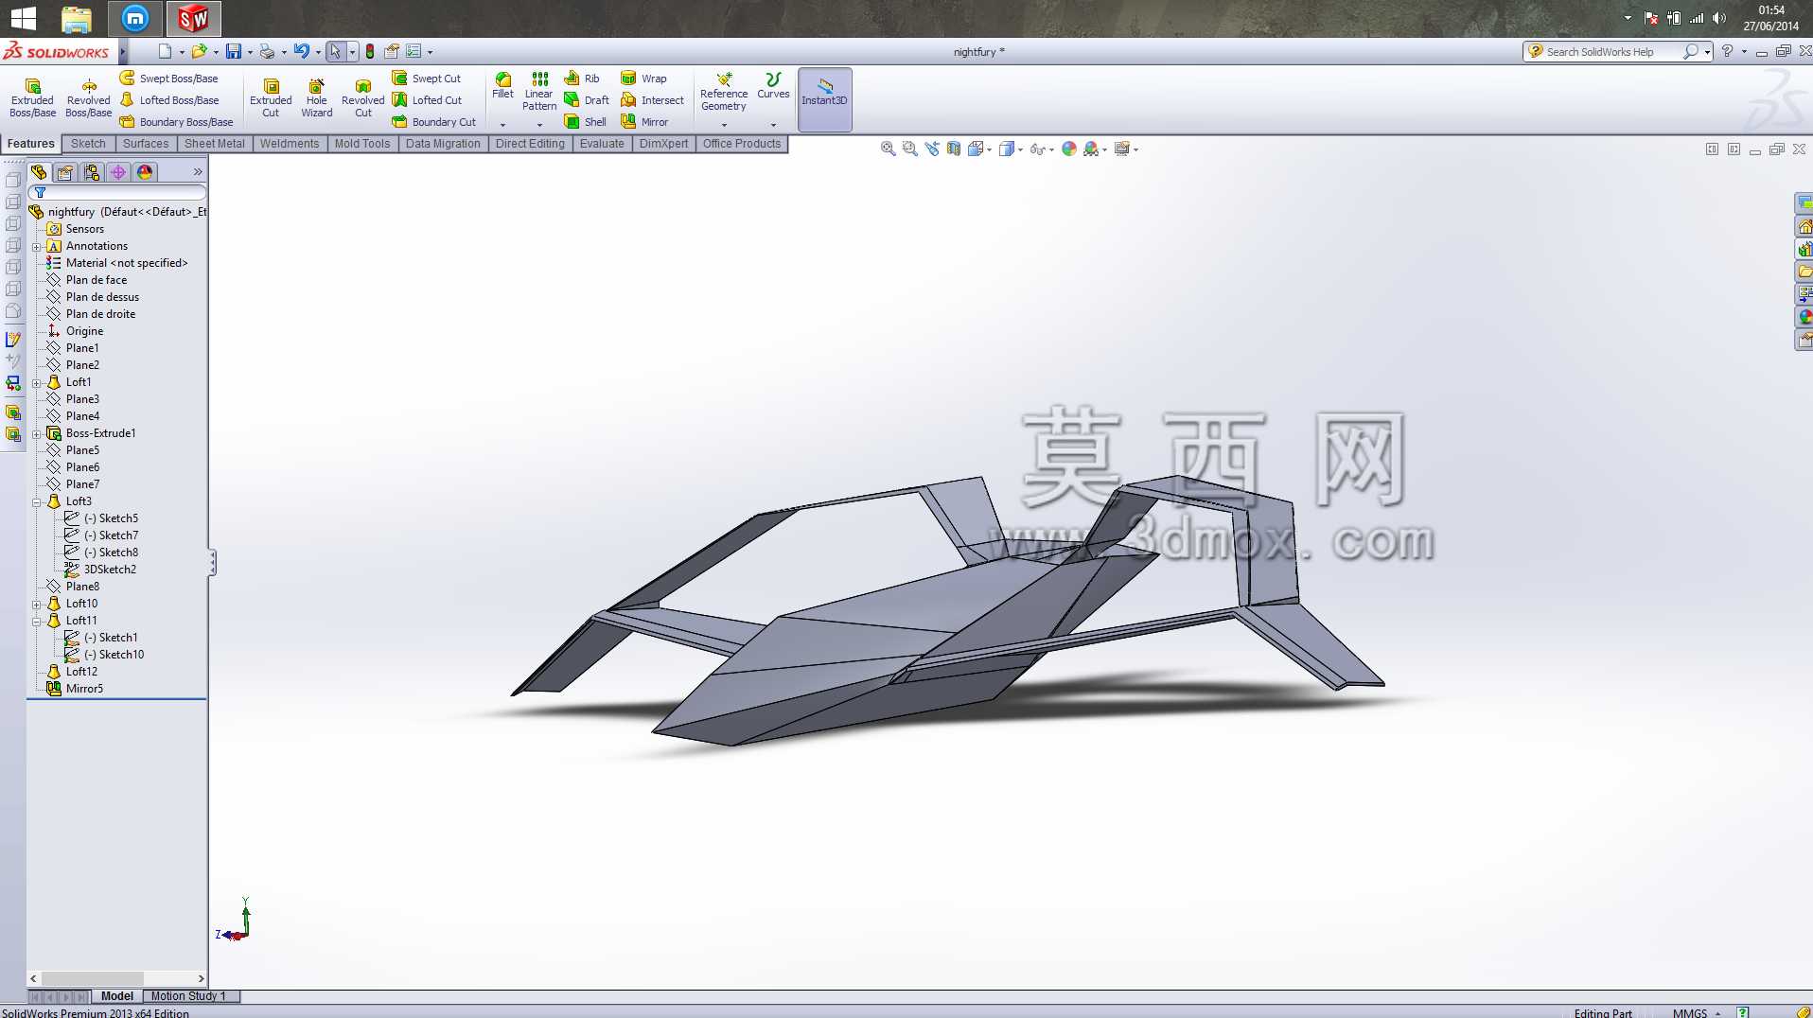The height and width of the screenshot is (1018, 1813).
Task: Expand FeatureManager tabs chevron
Action: point(198,172)
